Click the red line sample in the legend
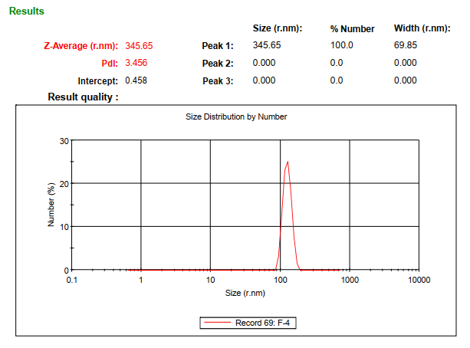The image size is (470, 348). coord(219,323)
